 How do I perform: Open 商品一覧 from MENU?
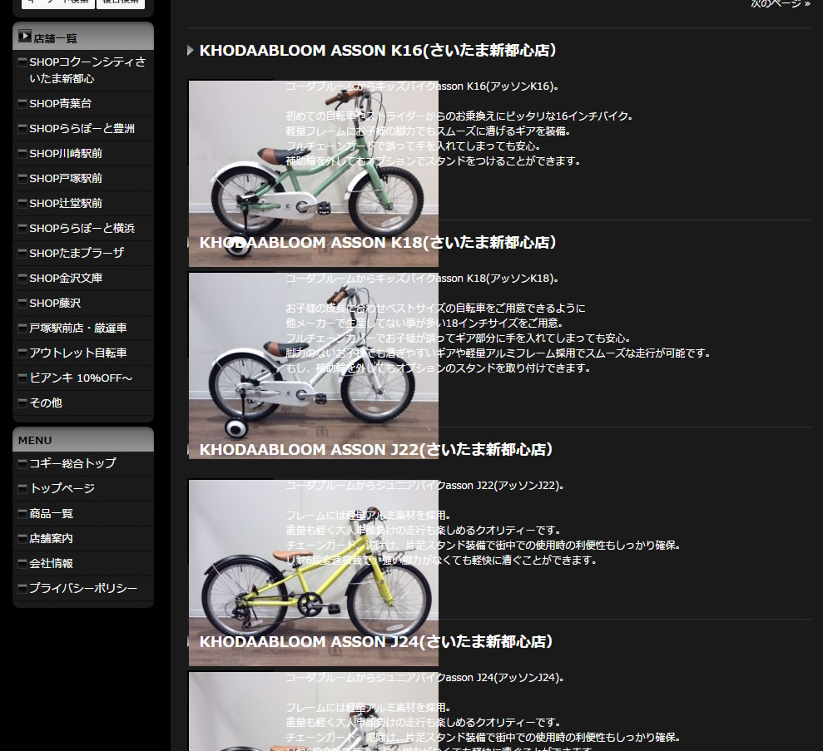[x=51, y=513]
